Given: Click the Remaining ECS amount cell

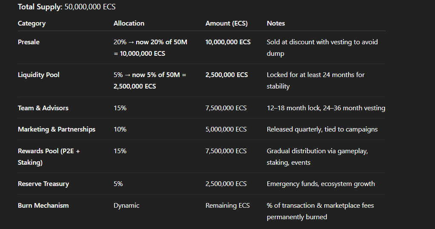Looking at the screenshot, I should click(x=227, y=206).
